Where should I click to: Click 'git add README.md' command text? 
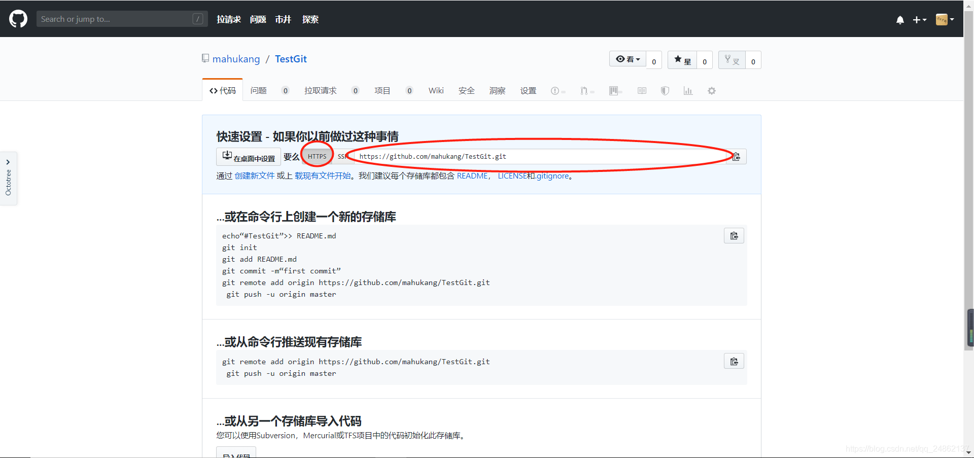(259, 259)
